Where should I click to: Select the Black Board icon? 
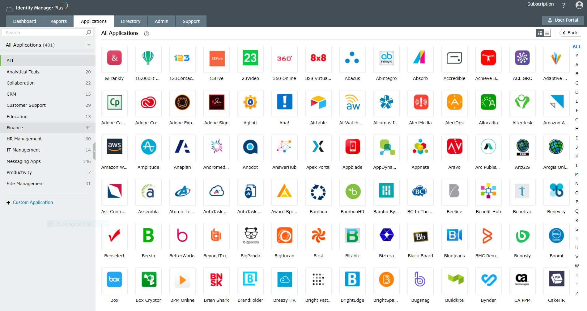coord(420,236)
